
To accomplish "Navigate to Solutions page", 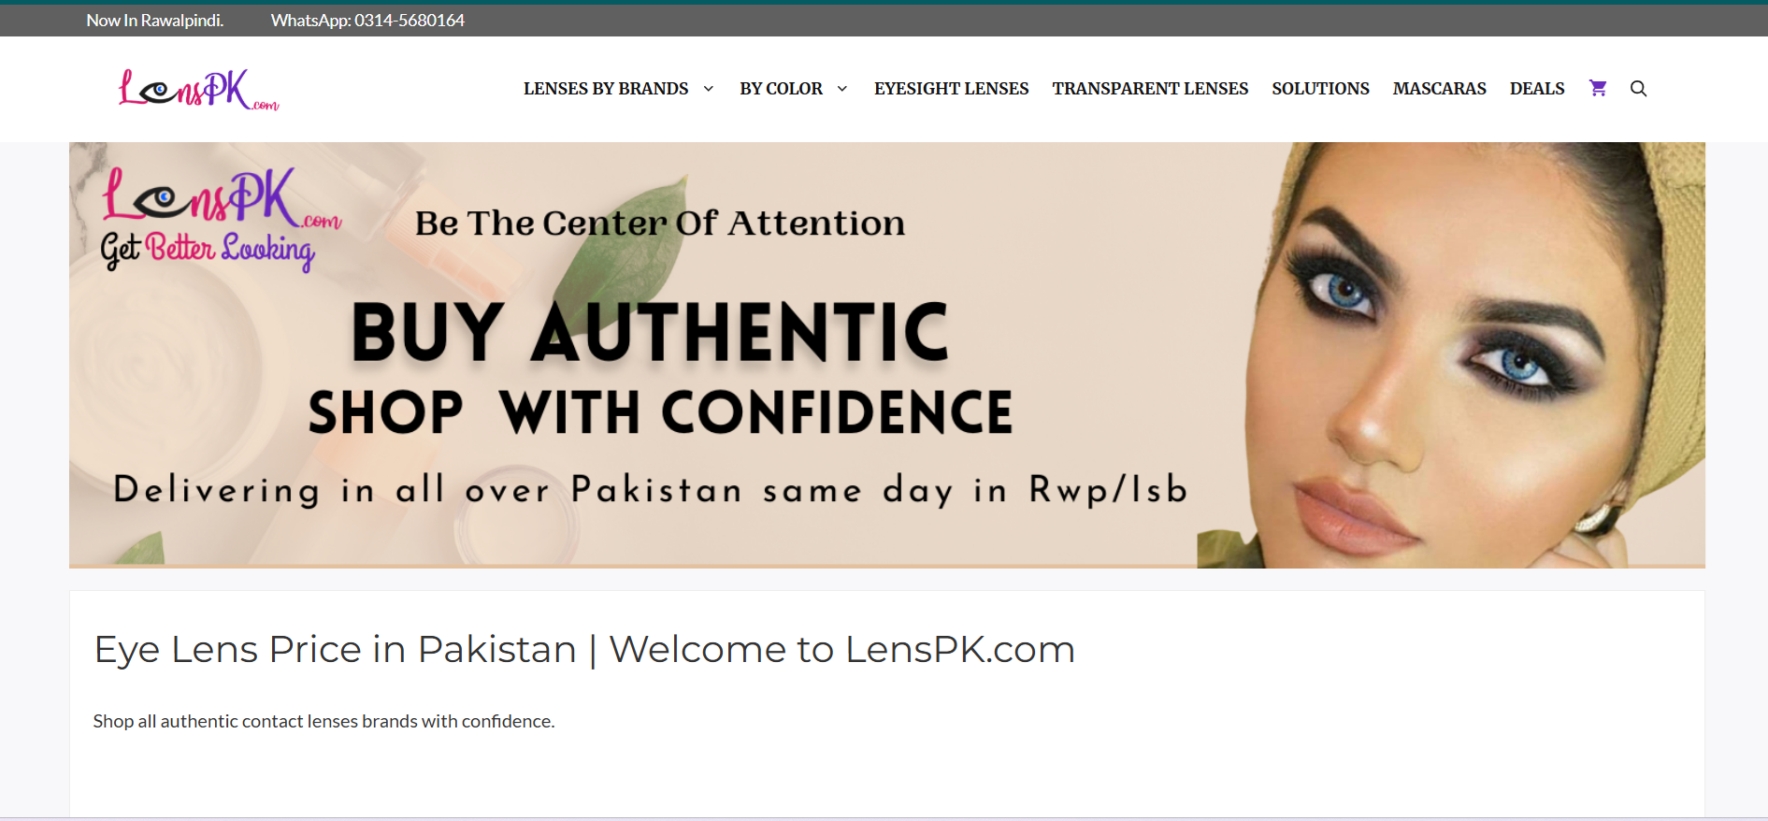I will (1320, 89).
